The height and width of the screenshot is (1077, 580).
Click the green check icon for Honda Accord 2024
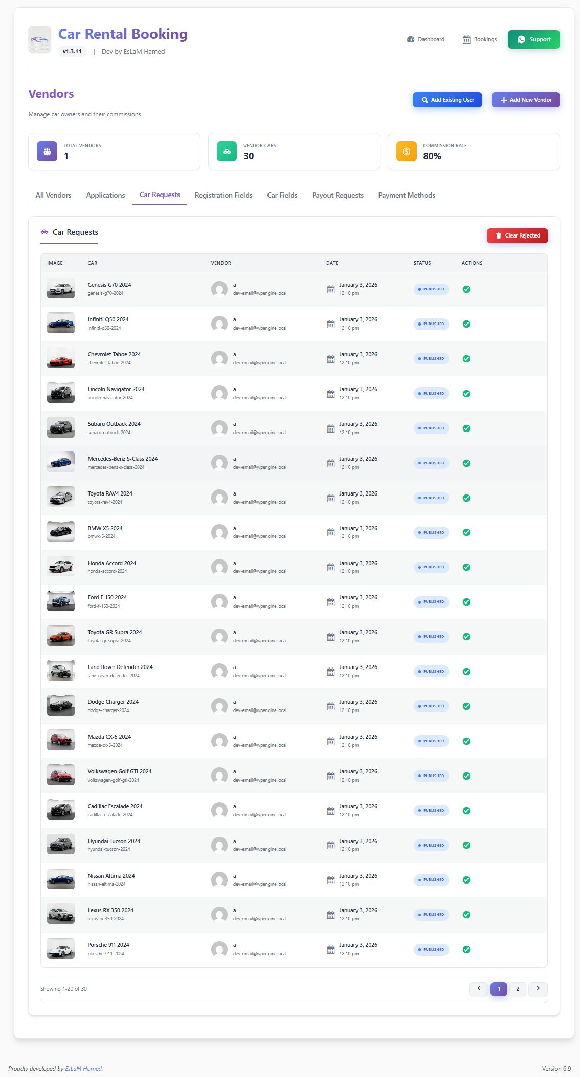(x=466, y=567)
